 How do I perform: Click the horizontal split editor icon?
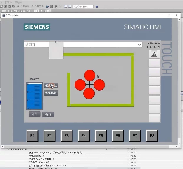point(66,6)
